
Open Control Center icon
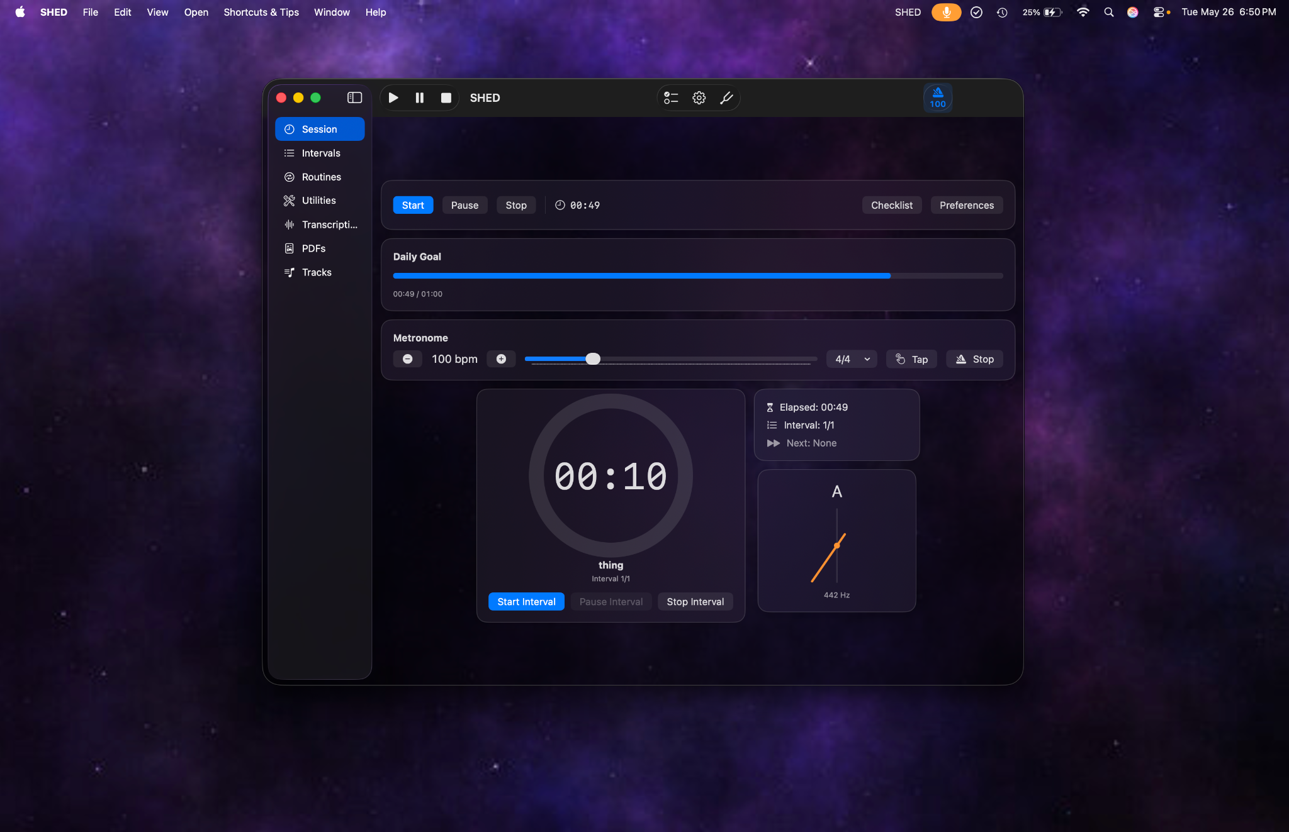[1159, 12]
